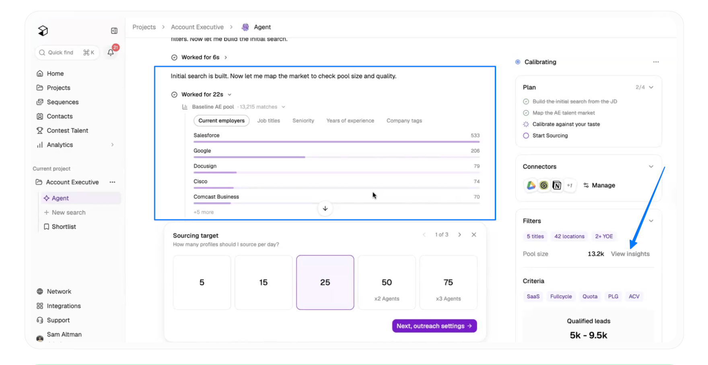The height and width of the screenshot is (365, 708).
Task: Open the Calibrating panel three-dot menu
Action: (x=656, y=62)
